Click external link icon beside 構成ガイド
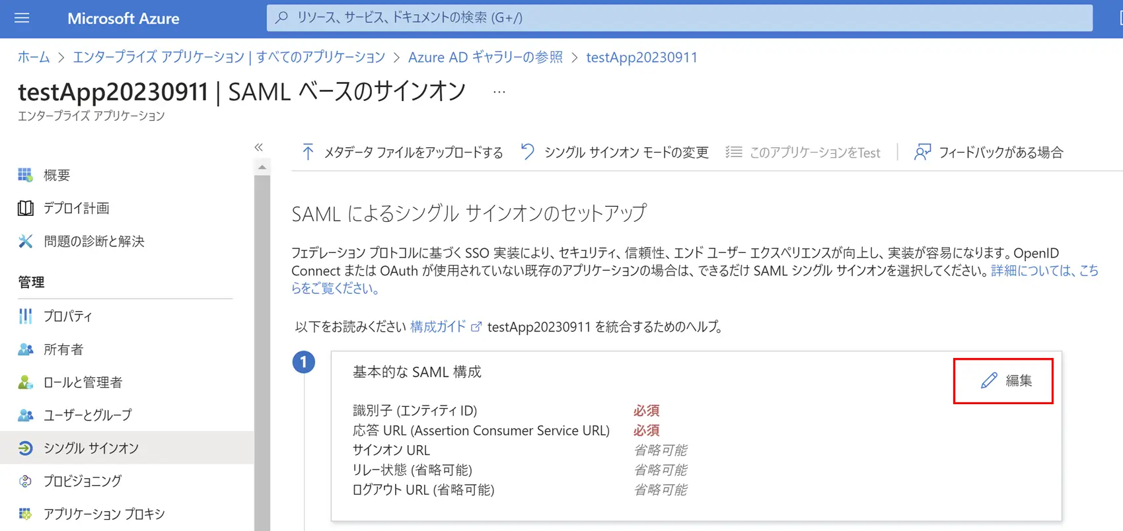The width and height of the screenshot is (1123, 531). [x=476, y=327]
